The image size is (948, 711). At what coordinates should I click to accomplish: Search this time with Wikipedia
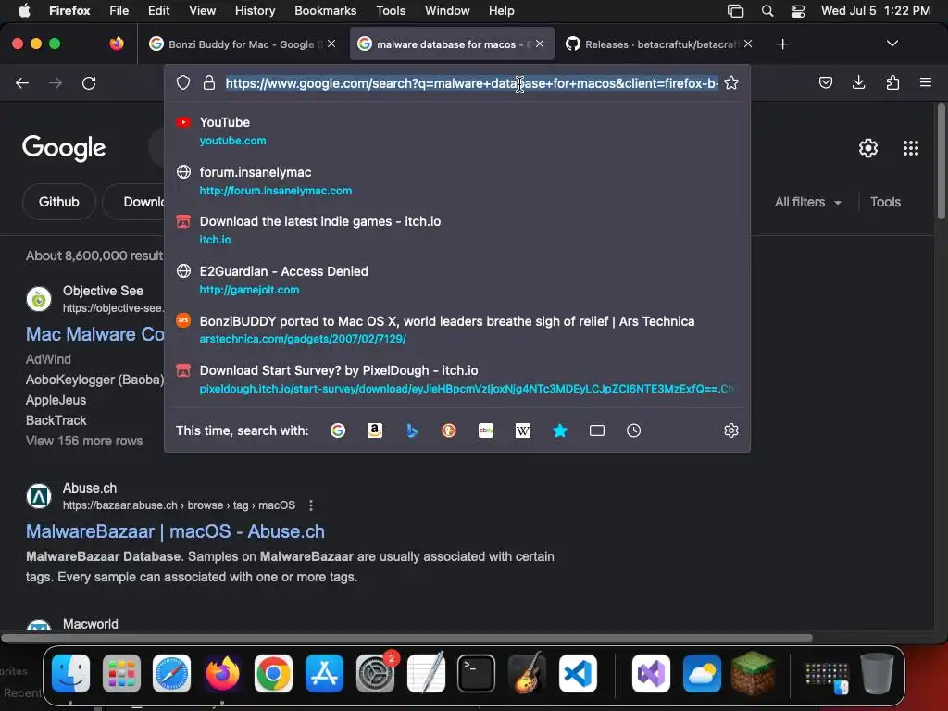pyautogui.click(x=523, y=430)
